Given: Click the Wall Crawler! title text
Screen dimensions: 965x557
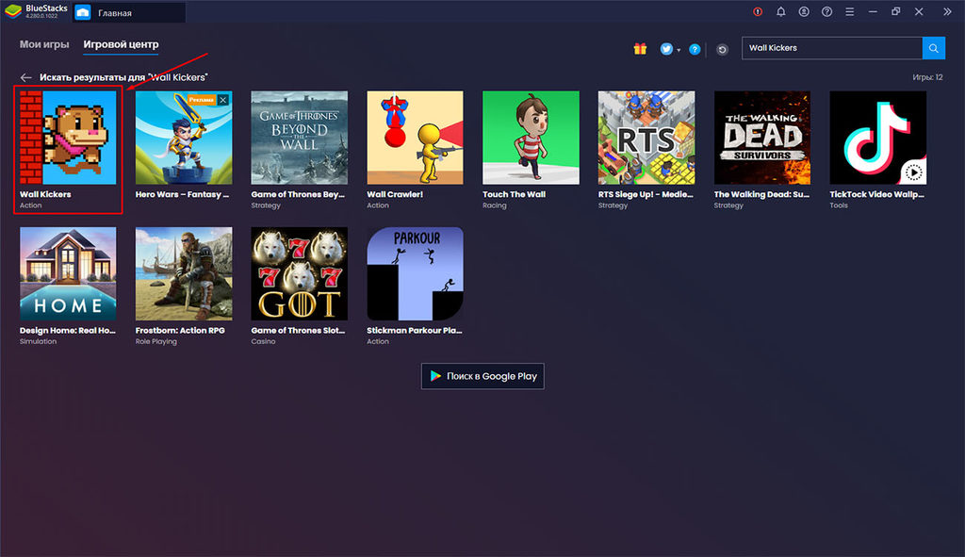Looking at the screenshot, I should [395, 194].
